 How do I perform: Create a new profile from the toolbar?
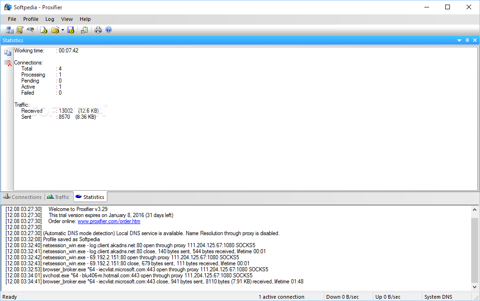44,30
